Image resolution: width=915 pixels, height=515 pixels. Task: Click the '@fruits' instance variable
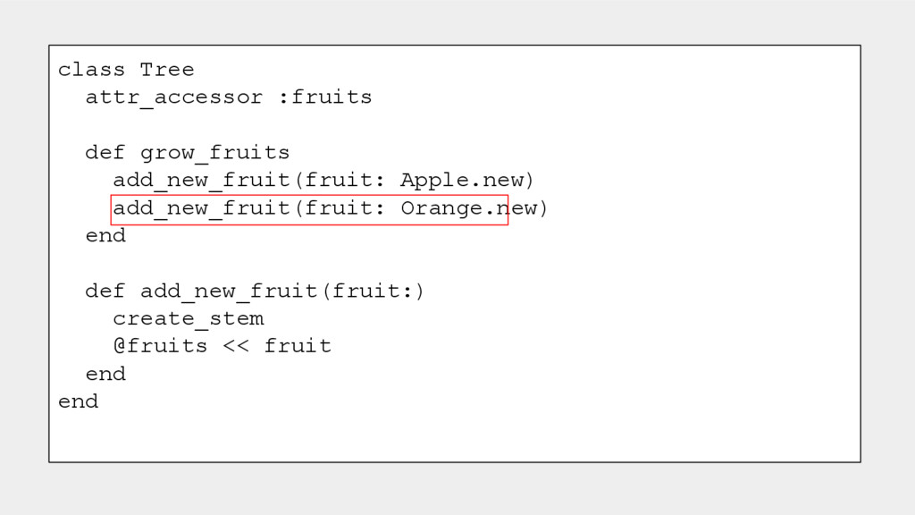click(x=160, y=346)
